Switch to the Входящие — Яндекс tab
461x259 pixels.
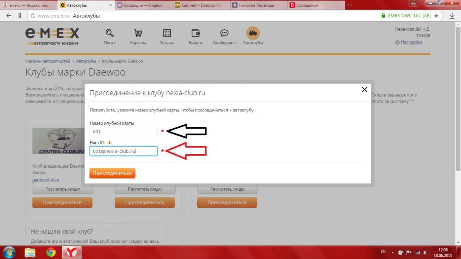pyautogui.click(x=144, y=5)
